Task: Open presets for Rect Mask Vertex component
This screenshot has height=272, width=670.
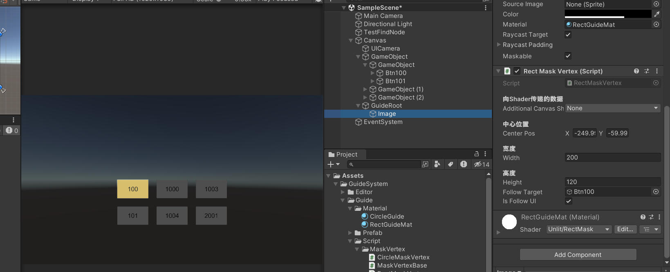Action: (x=647, y=71)
